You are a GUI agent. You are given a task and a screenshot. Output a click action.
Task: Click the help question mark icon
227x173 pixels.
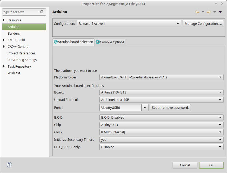click(9, 165)
